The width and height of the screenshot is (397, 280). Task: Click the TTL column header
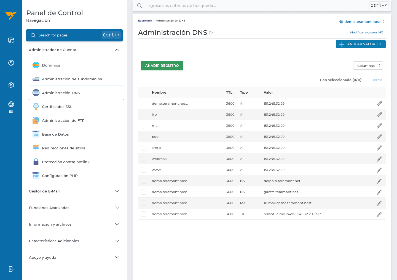229,93
